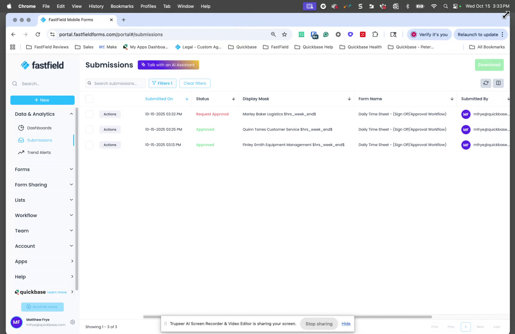Check the Quinn Torres Customer Service row checkbox
Image resolution: width=515 pixels, height=334 pixels.
[x=89, y=130]
